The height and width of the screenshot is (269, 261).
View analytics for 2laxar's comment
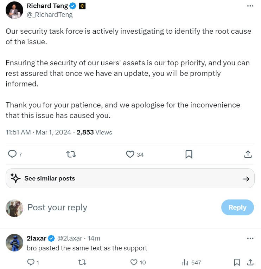[185, 262]
